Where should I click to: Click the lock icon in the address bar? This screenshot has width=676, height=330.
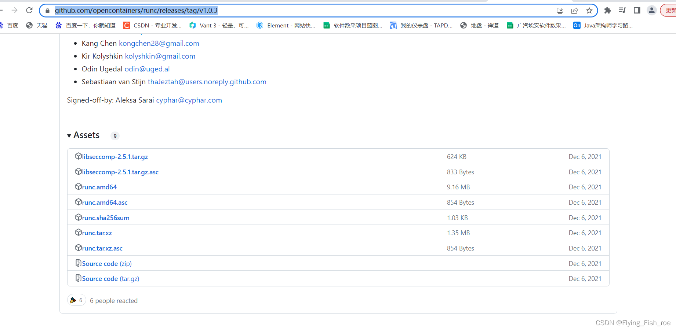47,10
